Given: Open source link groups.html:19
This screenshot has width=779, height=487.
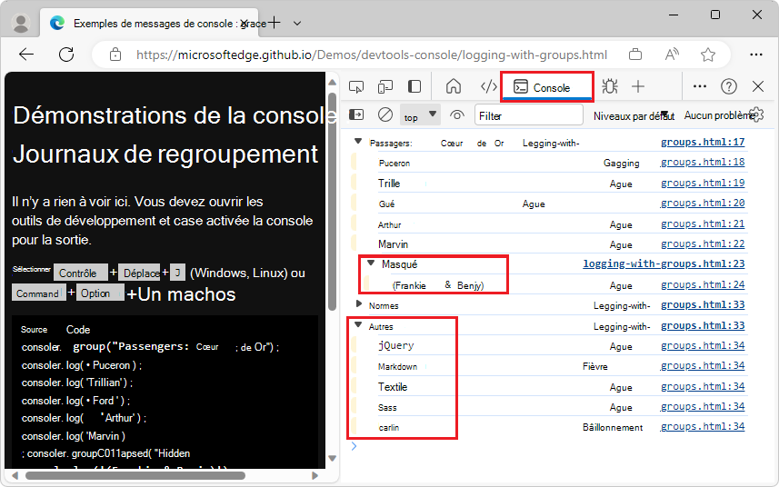Looking at the screenshot, I should [703, 184].
